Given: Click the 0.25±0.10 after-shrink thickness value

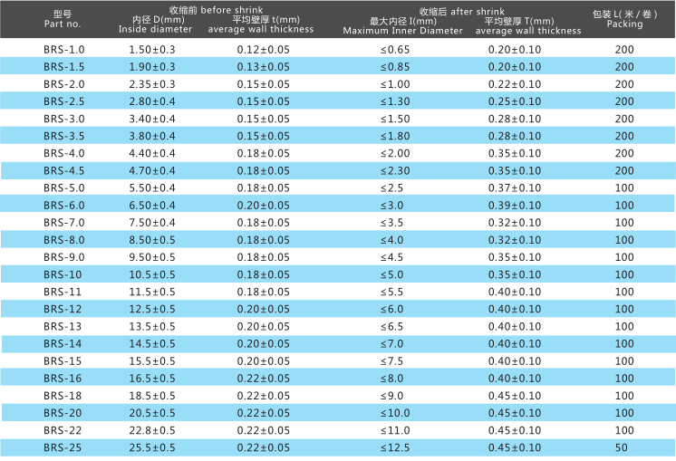Looking at the screenshot, I should click(x=515, y=101).
